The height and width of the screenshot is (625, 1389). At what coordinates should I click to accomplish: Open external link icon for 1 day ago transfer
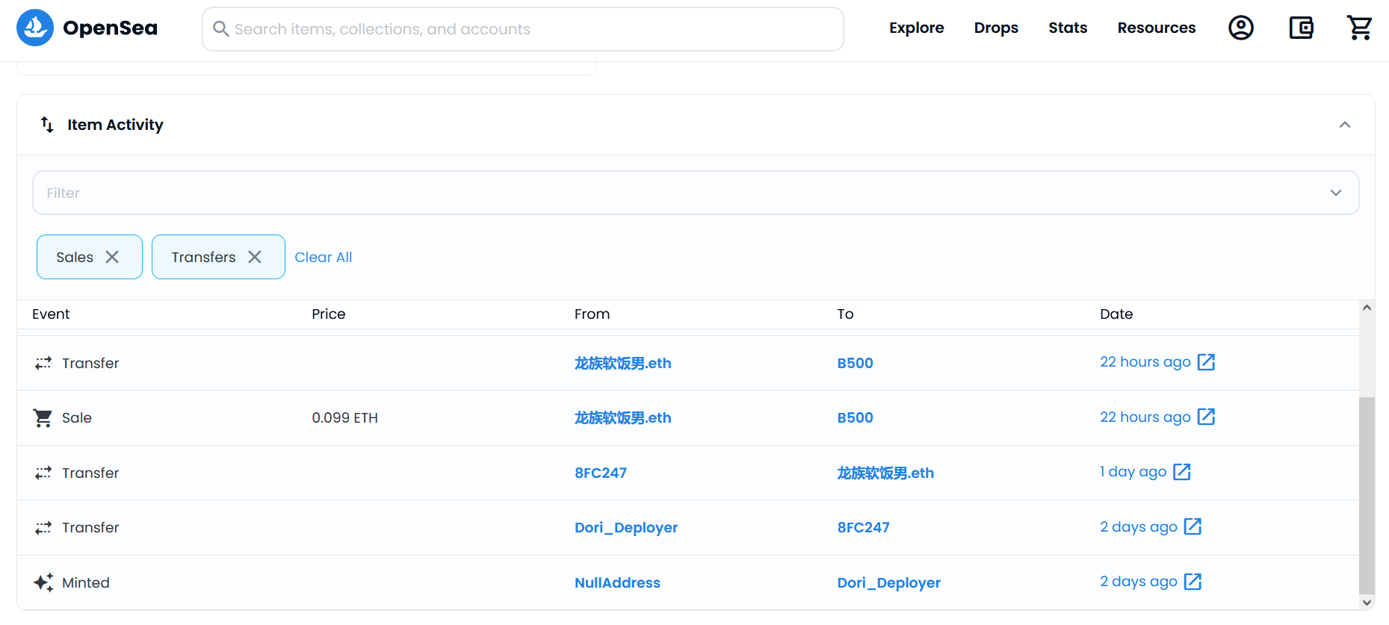click(x=1181, y=472)
